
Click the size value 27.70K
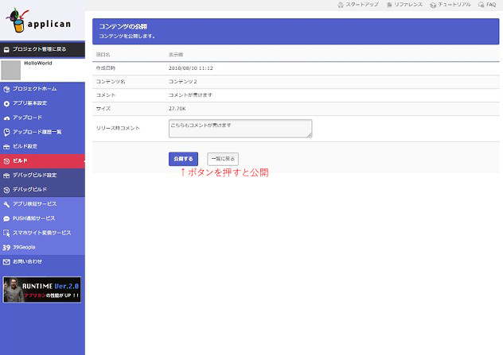click(x=177, y=109)
